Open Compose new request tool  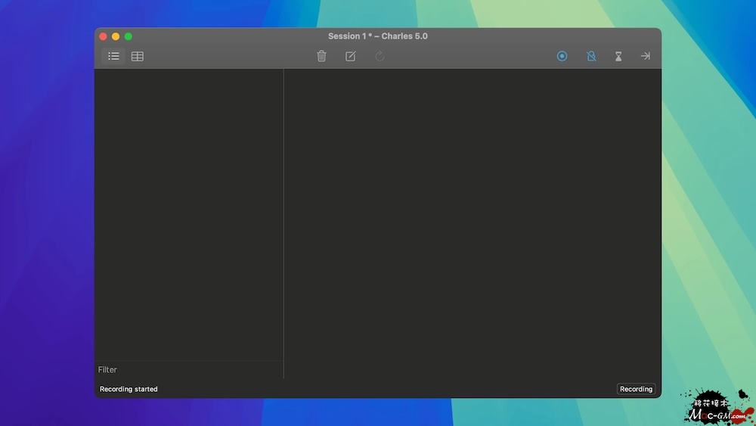351,56
